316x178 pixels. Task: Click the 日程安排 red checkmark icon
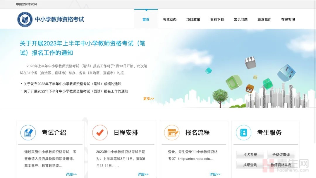(x=100, y=133)
